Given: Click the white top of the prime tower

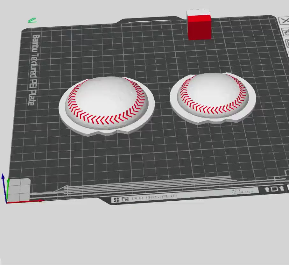Looking at the screenshot, I should point(198,13).
